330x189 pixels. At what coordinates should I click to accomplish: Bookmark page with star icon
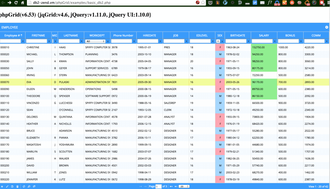click(203, 3)
